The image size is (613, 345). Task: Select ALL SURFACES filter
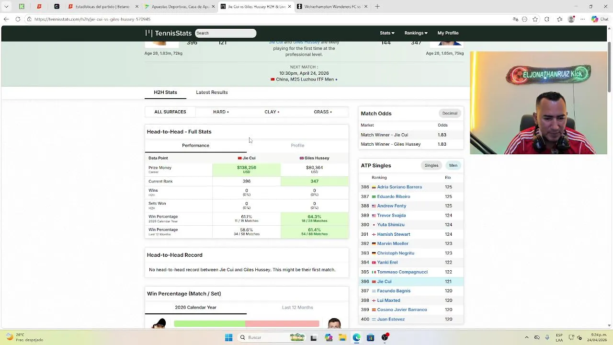(x=170, y=112)
